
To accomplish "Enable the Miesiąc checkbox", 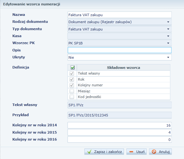I will (x=72, y=91).
